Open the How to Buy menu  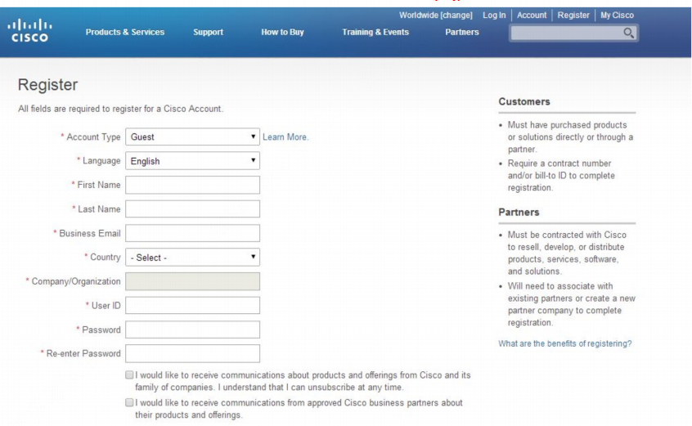[x=282, y=32]
